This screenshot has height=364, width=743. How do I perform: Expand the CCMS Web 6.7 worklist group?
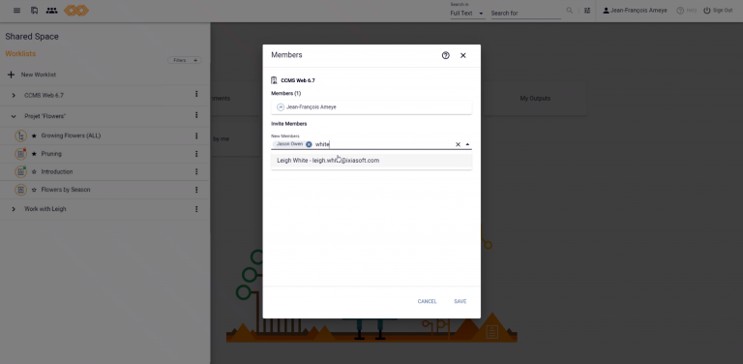[x=14, y=95]
